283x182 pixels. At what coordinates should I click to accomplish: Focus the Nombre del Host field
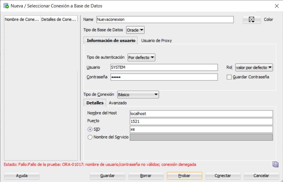point(201,114)
